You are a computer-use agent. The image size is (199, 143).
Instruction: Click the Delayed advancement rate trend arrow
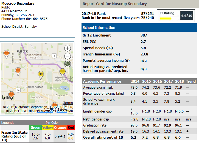click(x=187, y=131)
